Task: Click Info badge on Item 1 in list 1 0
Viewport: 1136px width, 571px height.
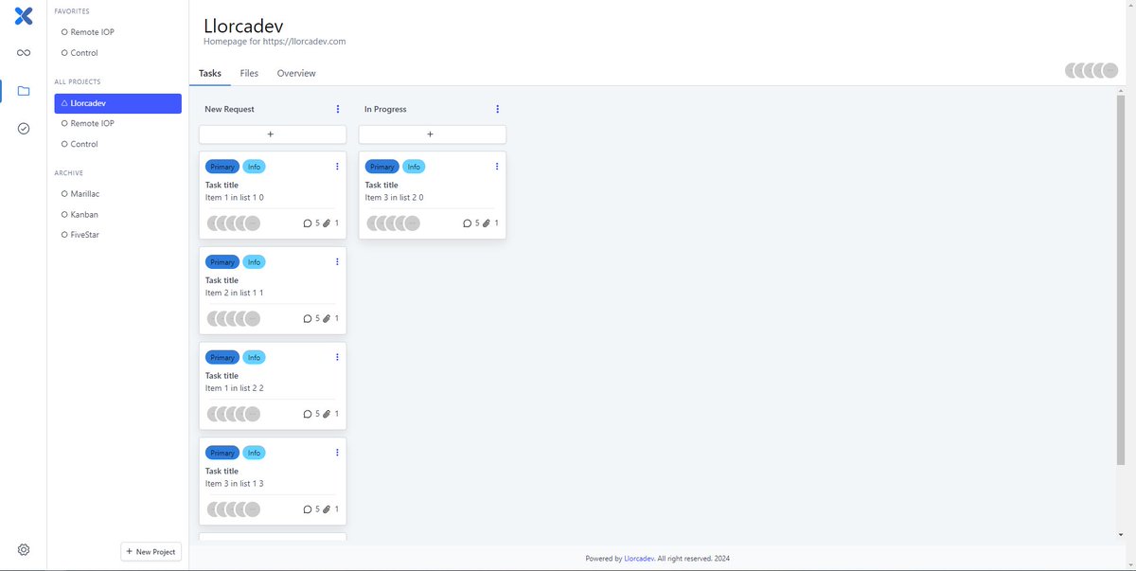Action: [254, 167]
